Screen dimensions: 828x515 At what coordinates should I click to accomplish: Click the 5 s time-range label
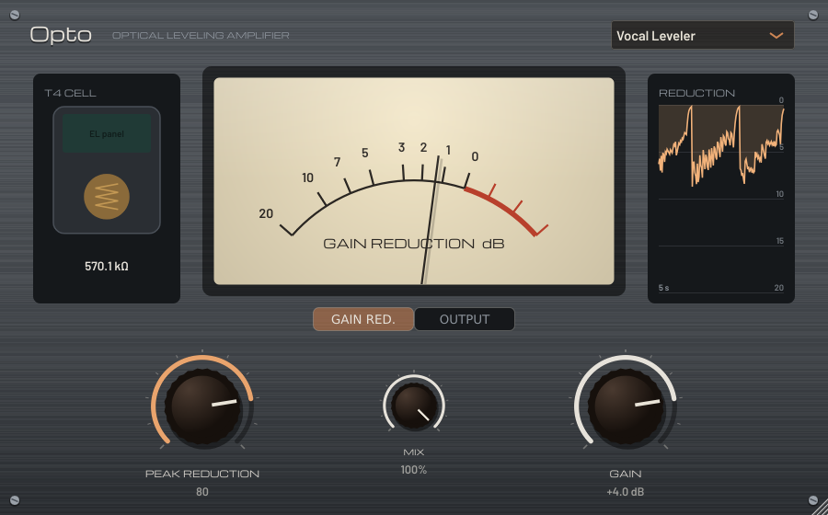pos(663,288)
